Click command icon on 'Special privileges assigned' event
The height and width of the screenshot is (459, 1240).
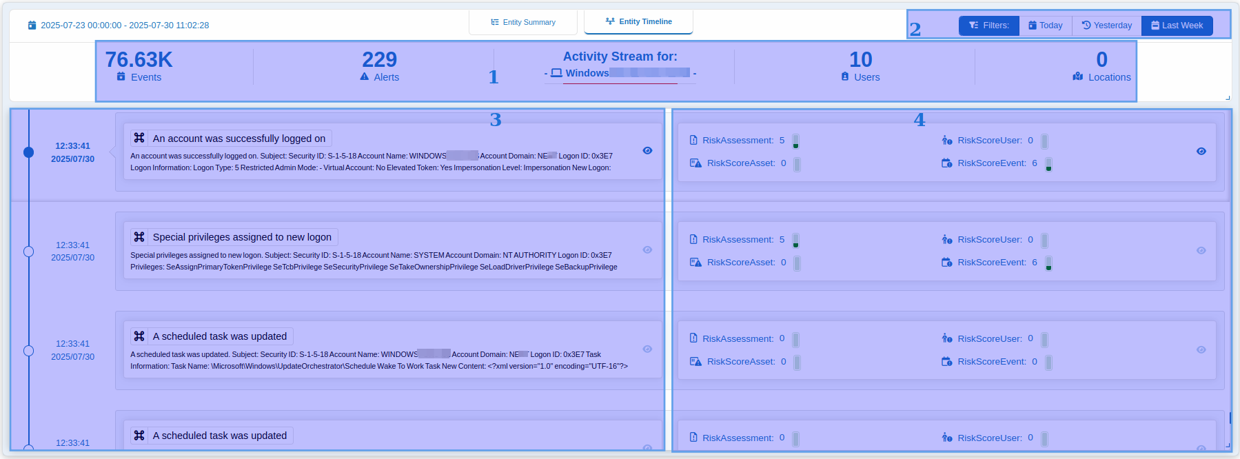pos(139,237)
